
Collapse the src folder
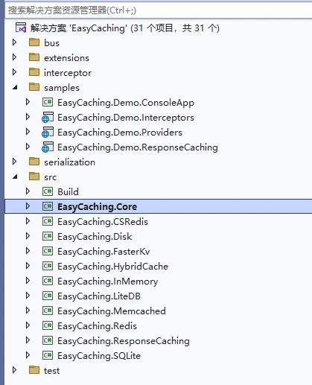click(15, 176)
